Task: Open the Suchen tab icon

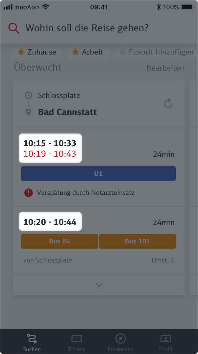Action: click(32, 339)
